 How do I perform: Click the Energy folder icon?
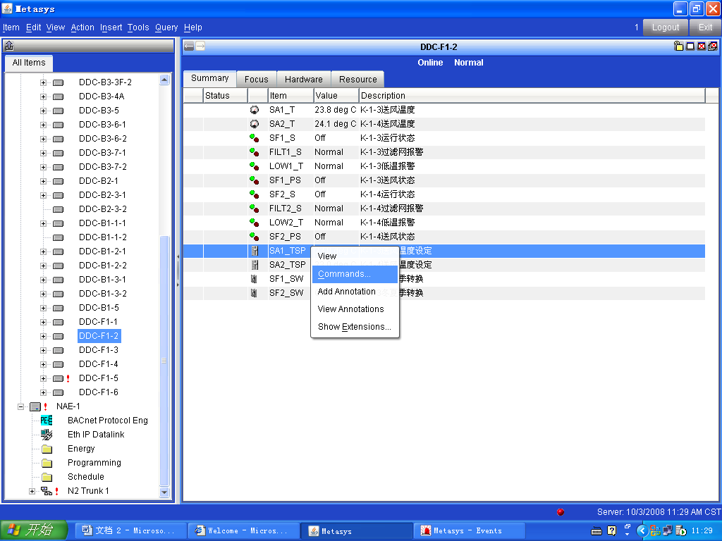point(47,449)
